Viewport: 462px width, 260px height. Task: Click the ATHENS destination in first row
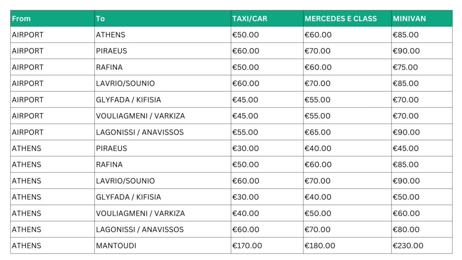click(x=111, y=35)
